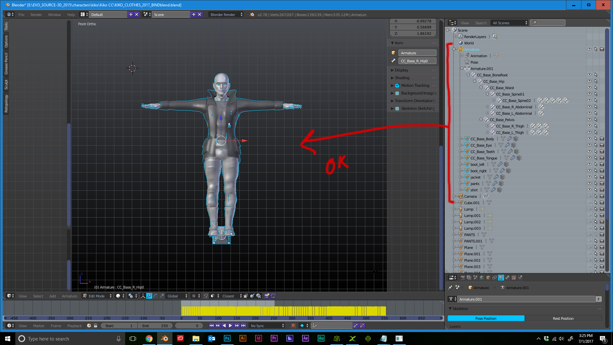
Task: Toggle the Motion Tracking checkbox
Action: (x=397, y=85)
